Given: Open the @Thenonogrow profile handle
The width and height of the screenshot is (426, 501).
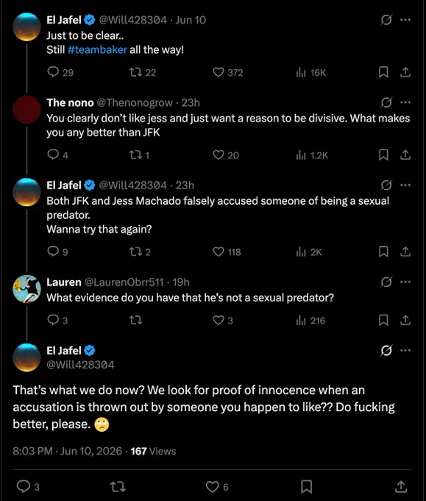Looking at the screenshot, I should (x=135, y=103).
